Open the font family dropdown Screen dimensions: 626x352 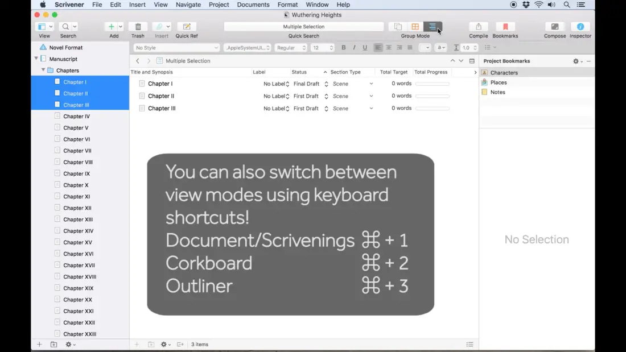(248, 48)
